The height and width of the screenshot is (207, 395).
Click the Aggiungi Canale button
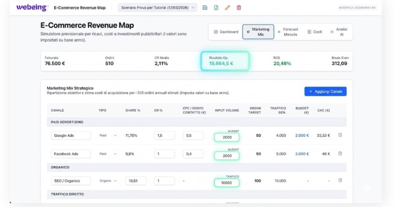click(326, 91)
